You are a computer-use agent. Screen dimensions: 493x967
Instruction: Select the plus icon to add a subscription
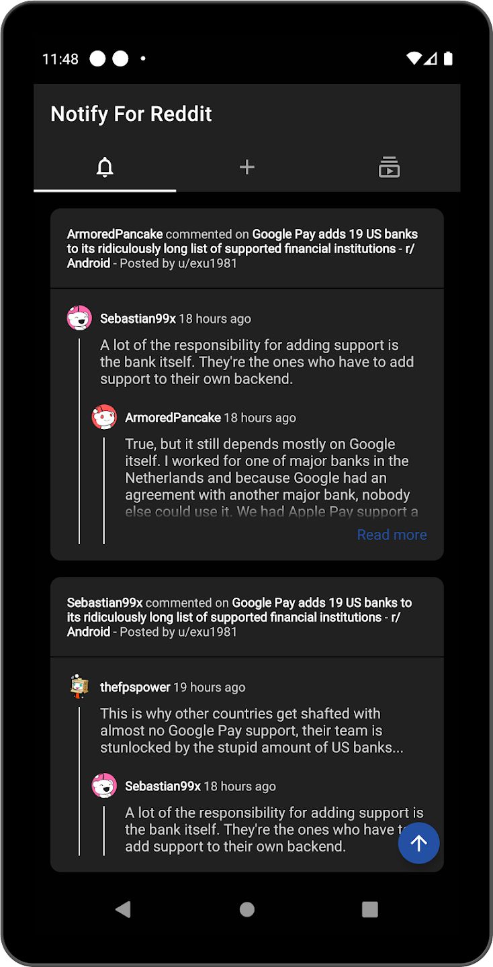pyautogui.click(x=246, y=167)
